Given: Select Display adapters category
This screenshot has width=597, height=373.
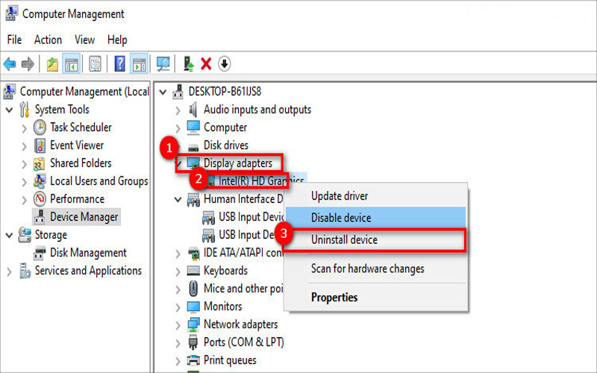Looking at the screenshot, I should pyautogui.click(x=238, y=163).
